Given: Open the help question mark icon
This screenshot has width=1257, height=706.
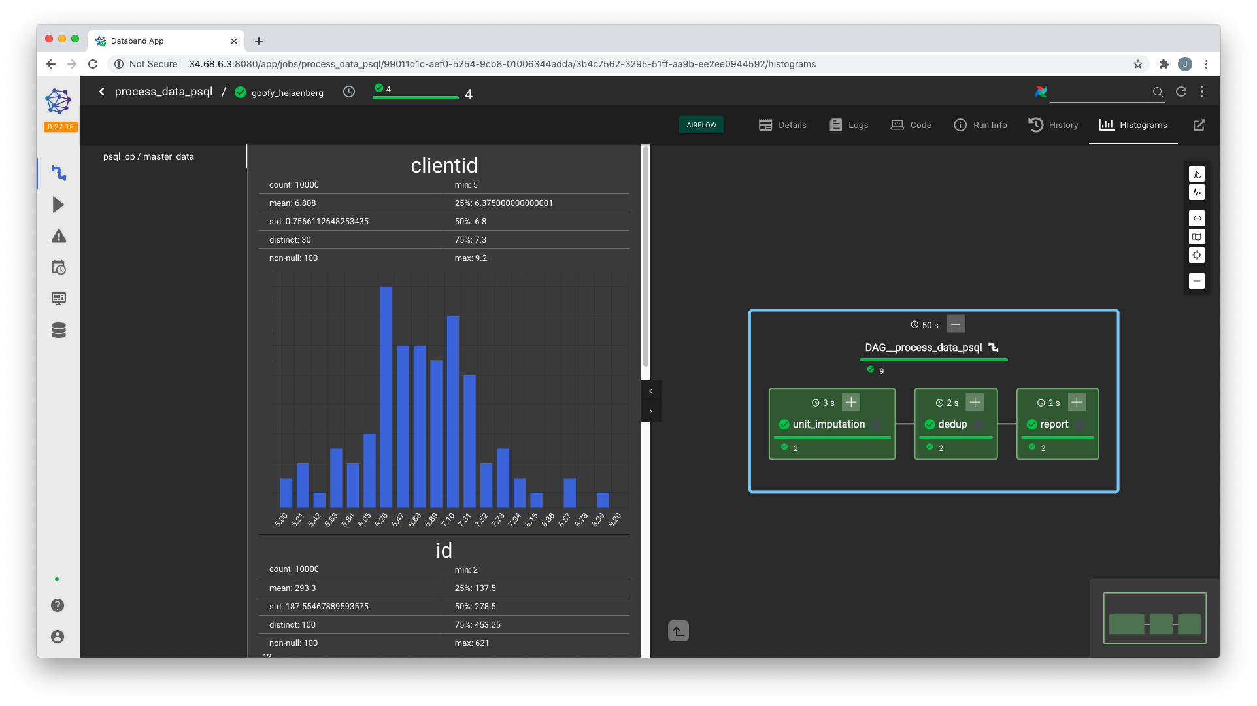Looking at the screenshot, I should (x=58, y=605).
